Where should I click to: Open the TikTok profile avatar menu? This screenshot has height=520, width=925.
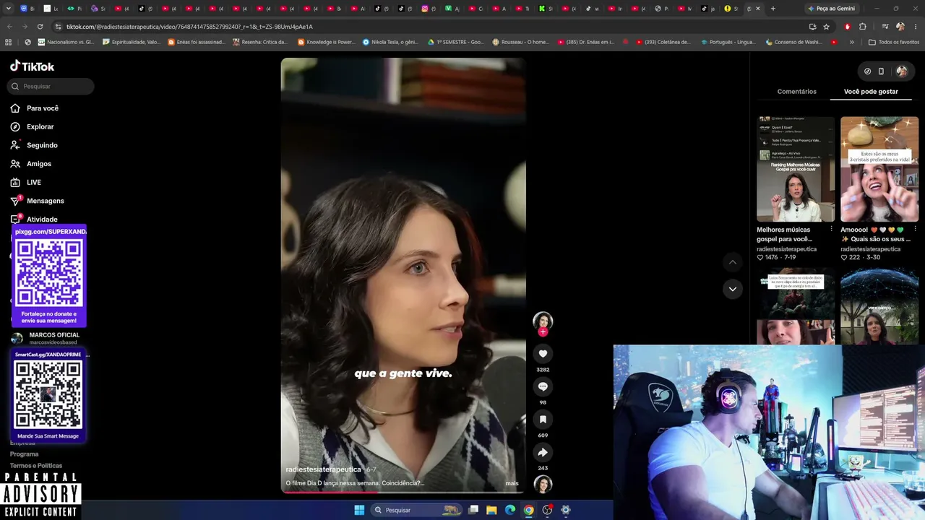[x=902, y=71]
